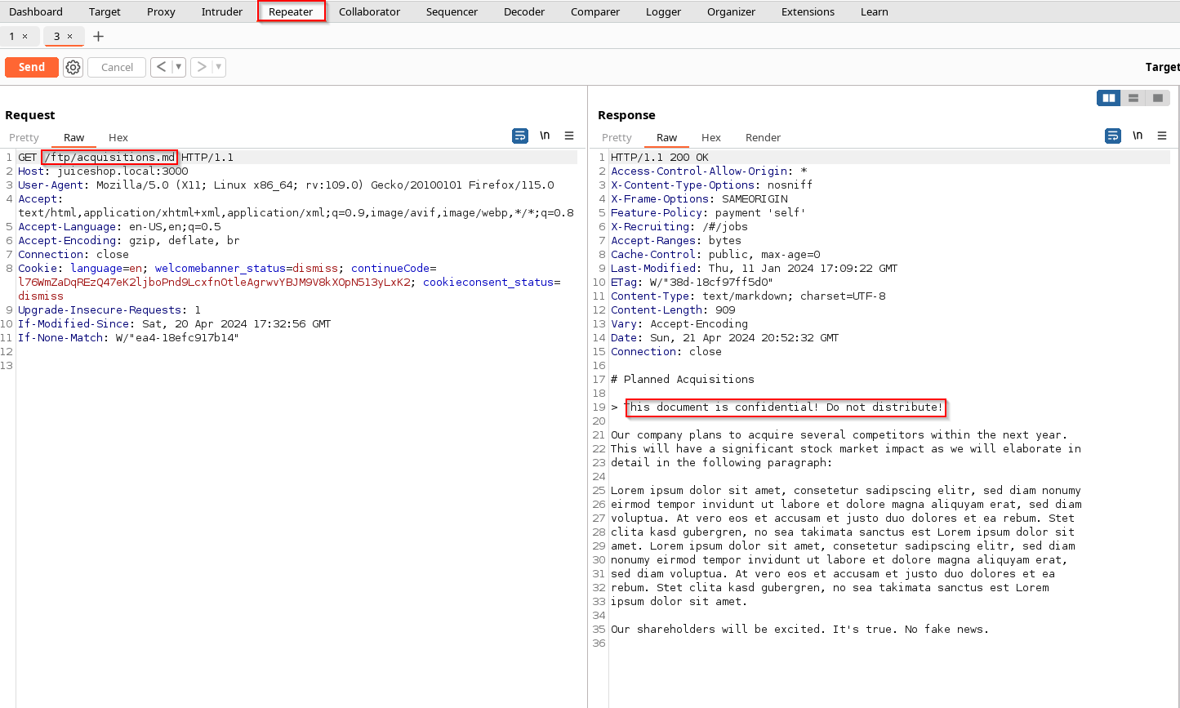1180x708 pixels.
Task: Open the Request panel hamburger menu
Action: (x=569, y=136)
